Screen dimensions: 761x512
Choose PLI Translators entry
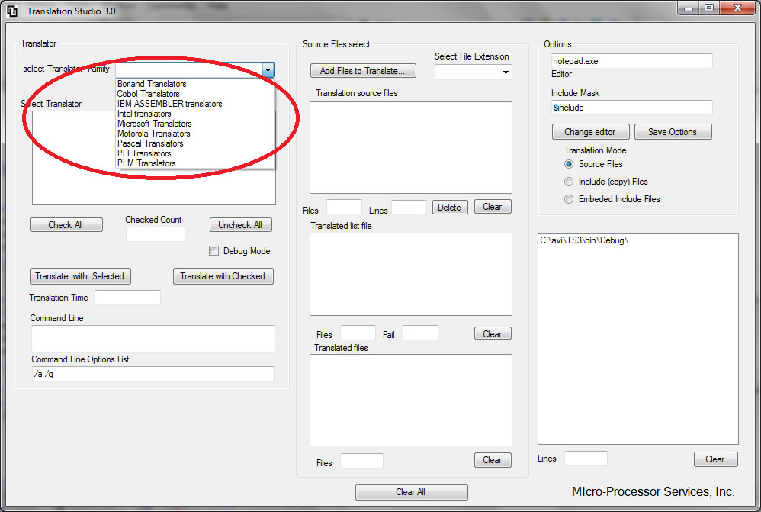(x=144, y=153)
